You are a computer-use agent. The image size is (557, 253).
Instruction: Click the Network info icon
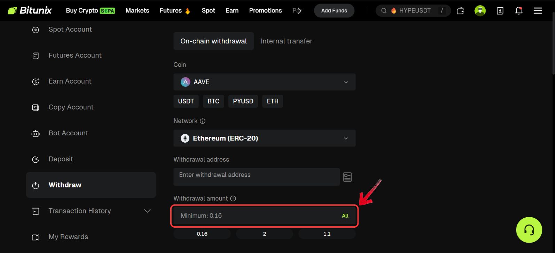(x=203, y=121)
